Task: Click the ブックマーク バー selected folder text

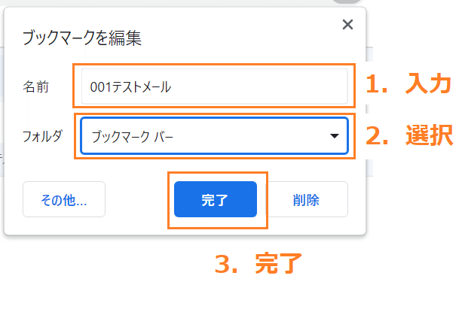Action: pos(132,137)
